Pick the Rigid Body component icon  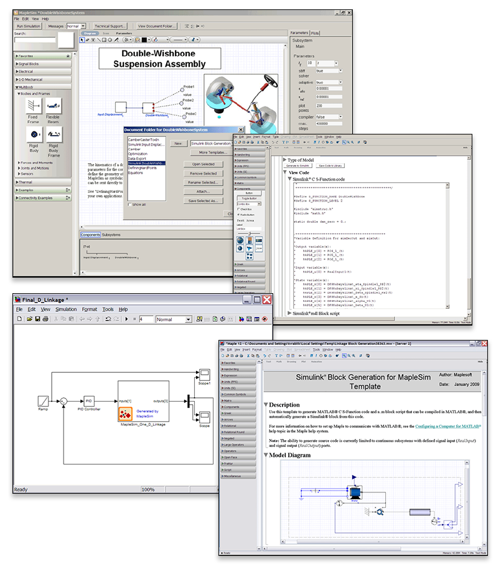point(34,134)
